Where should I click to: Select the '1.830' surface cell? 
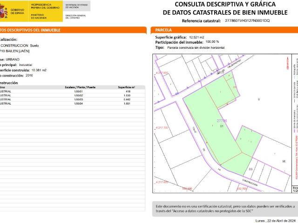[127, 96]
